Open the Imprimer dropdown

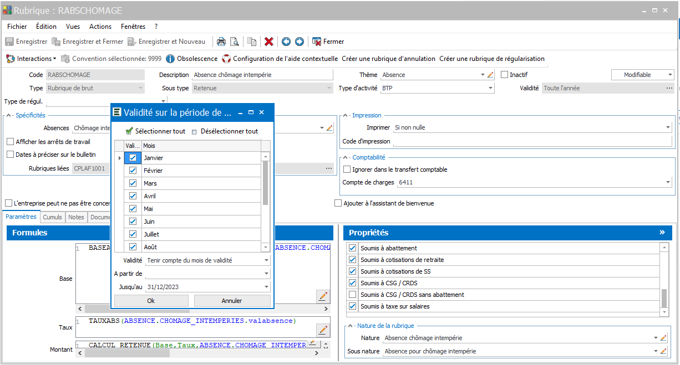(x=668, y=127)
